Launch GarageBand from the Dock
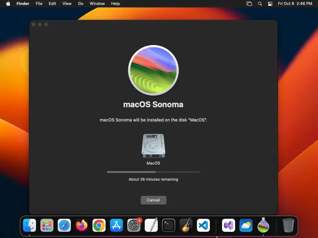Screen dimensions: 318x238 (x=186, y=225)
